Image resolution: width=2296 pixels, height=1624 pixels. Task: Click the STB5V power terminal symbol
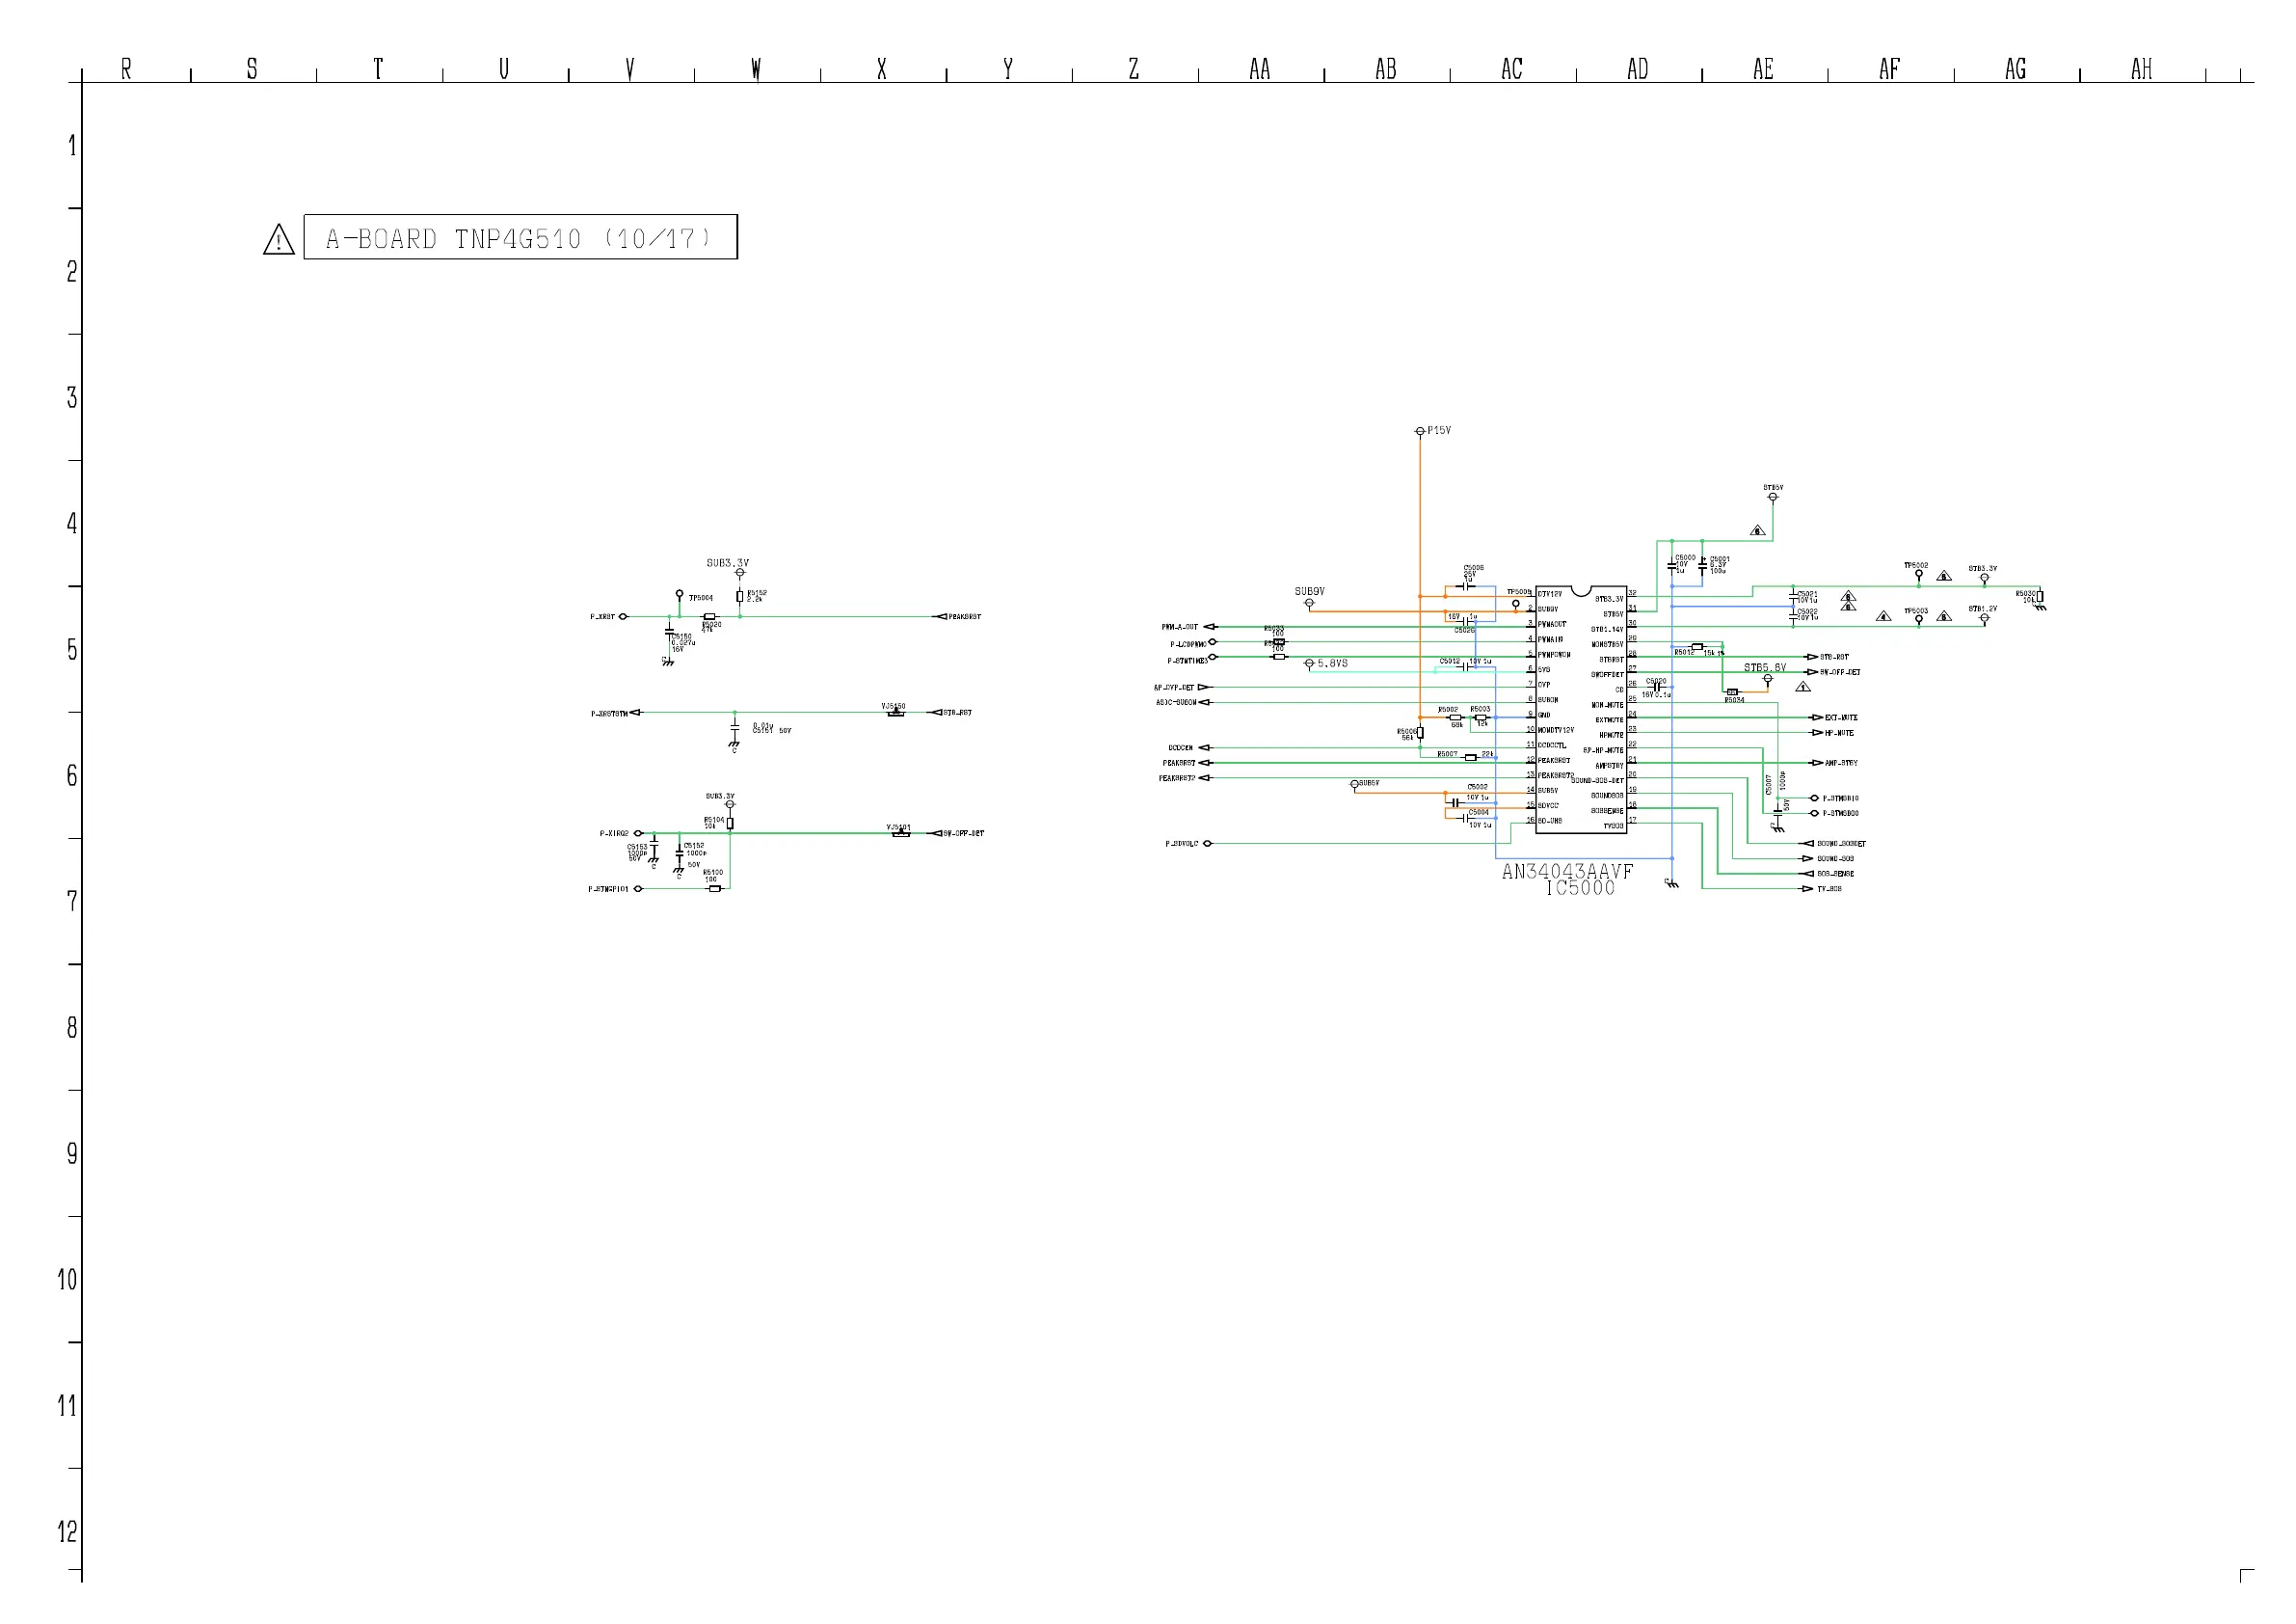(x=1773, y=497)
